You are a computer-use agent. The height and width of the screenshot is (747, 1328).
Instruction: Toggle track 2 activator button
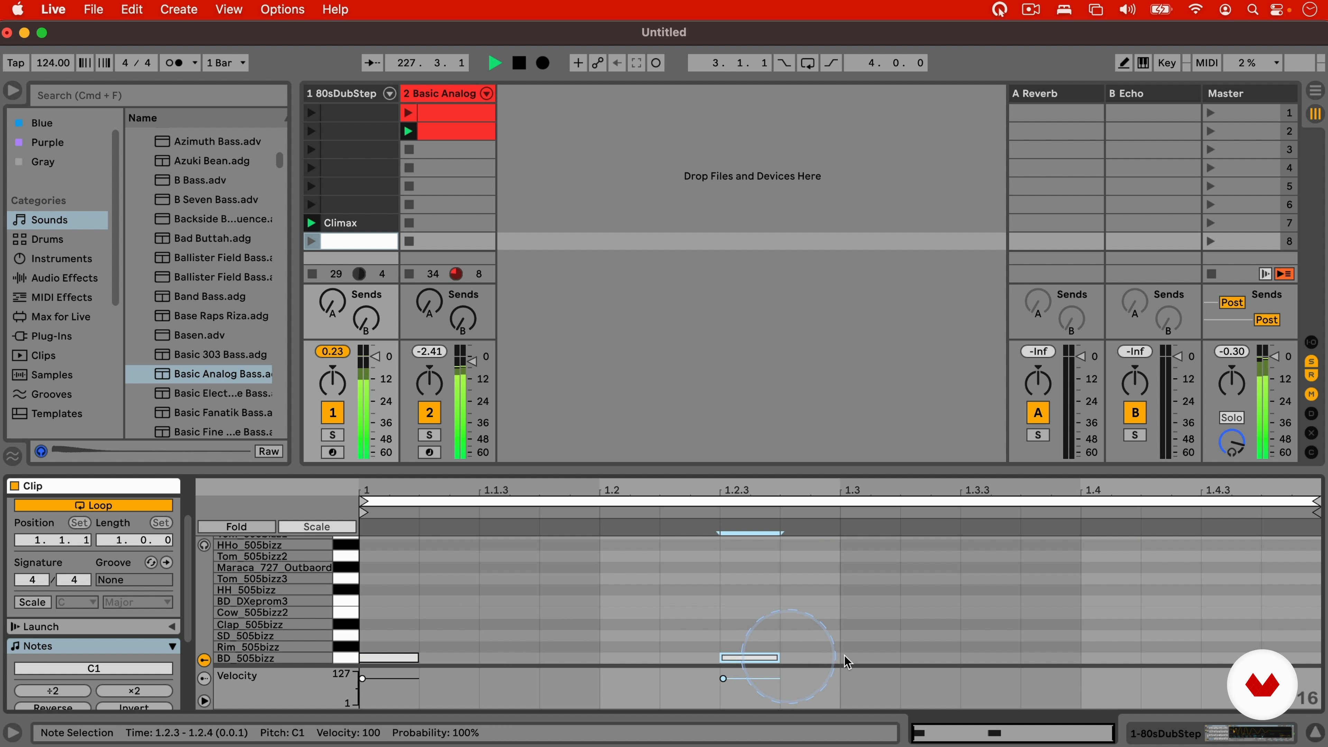point(430,413)
